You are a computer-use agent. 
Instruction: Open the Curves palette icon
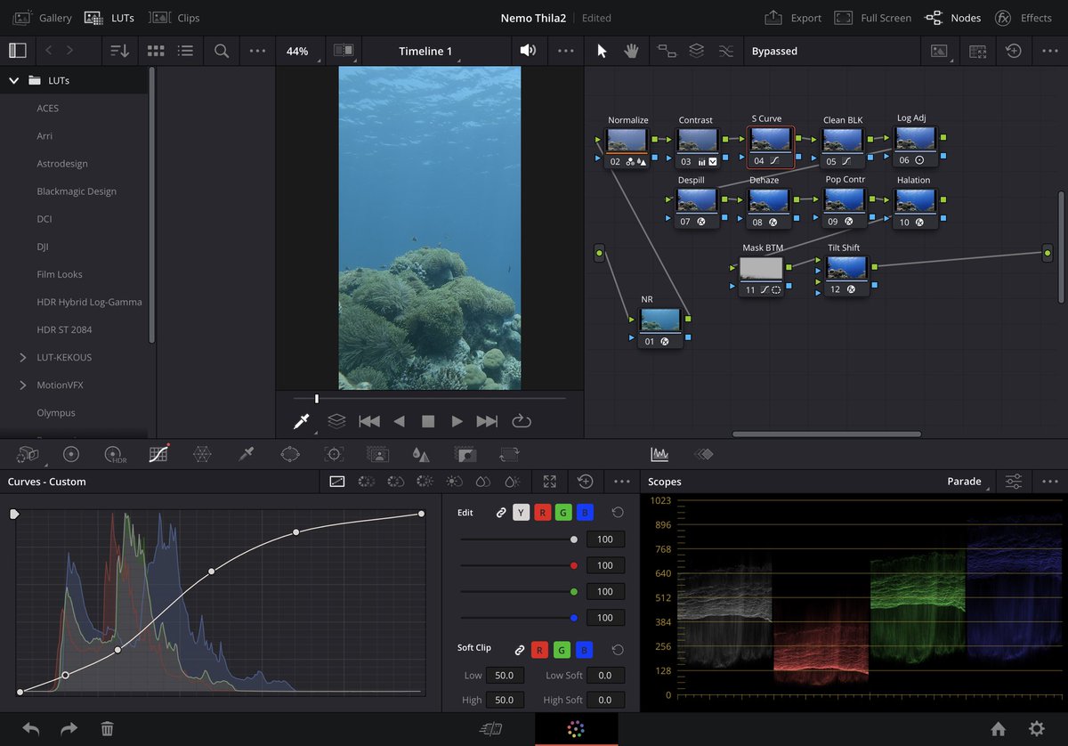point(158,454)
